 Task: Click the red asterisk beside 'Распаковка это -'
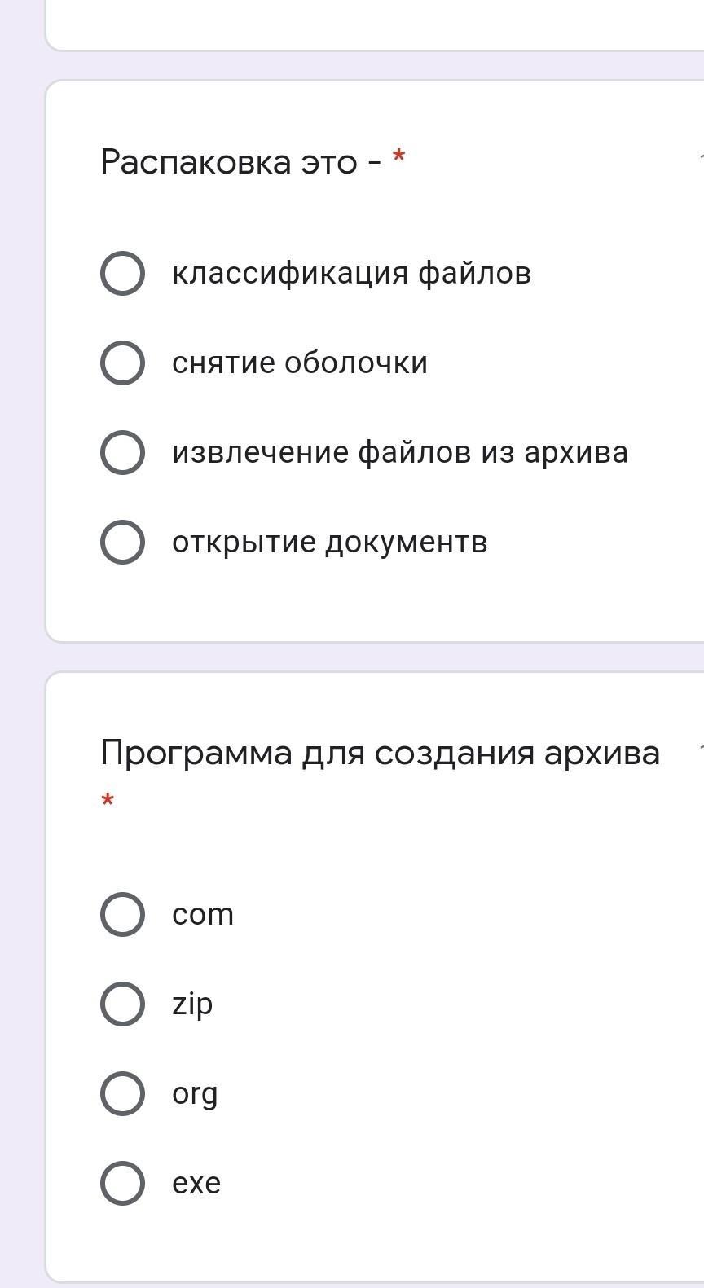pyautogui.click(x=398, y=156)
